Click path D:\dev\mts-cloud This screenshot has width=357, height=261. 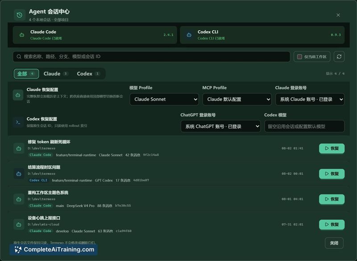point(43,224)
